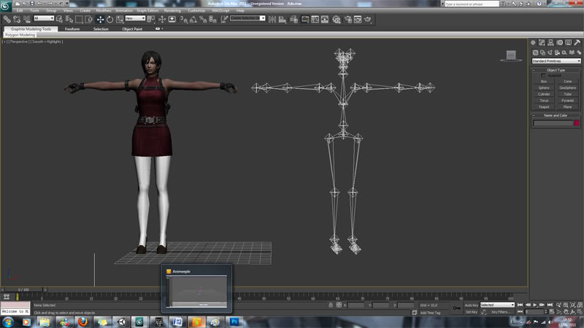Click the Pyramid primitive button
Image resolution: width=584 pixels, height=328 pixels.
(x=567, y=101)
